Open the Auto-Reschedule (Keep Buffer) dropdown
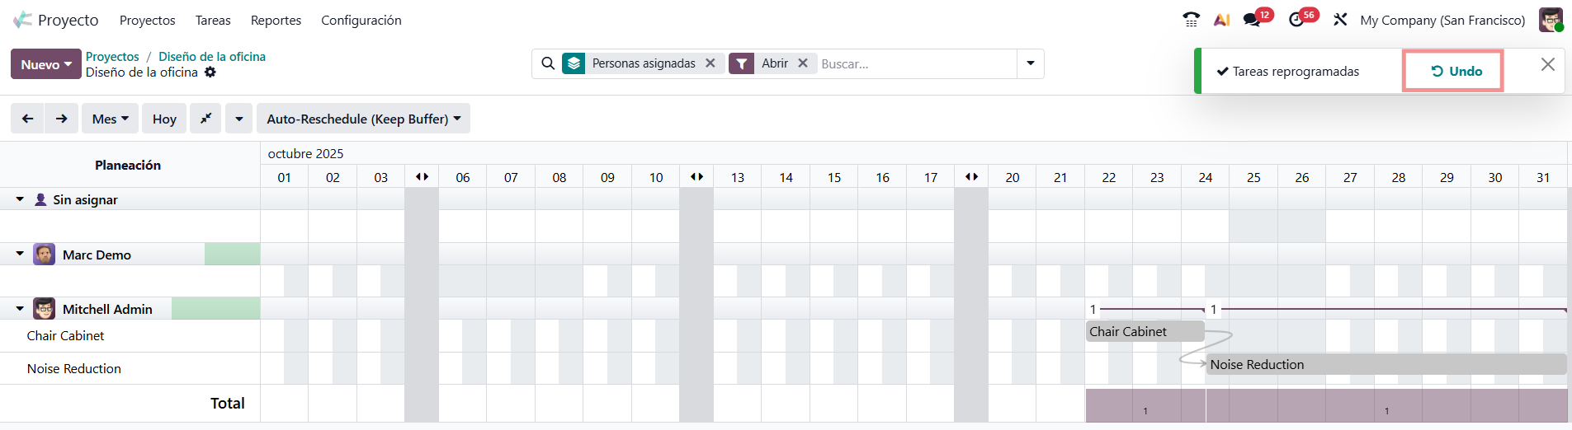This screenshot has width=1572, height=430. pyautogui.click(x=363, y=119)
